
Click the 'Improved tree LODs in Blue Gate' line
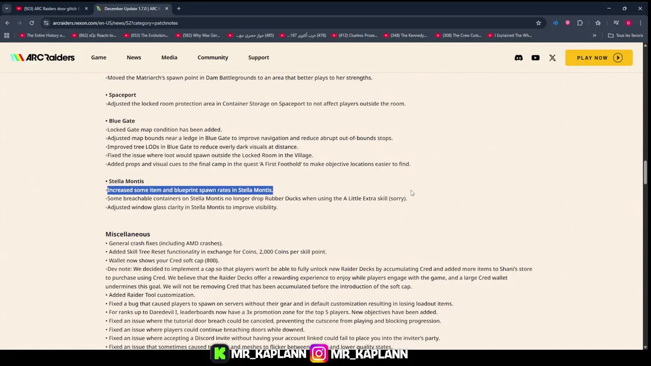[x=202, y=147]
